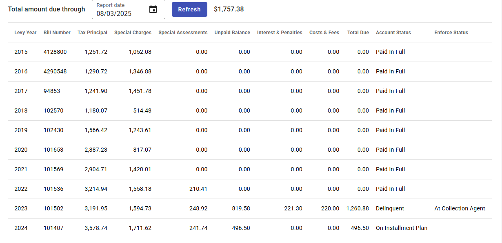Click the Total Due column header

coord(358,33)
